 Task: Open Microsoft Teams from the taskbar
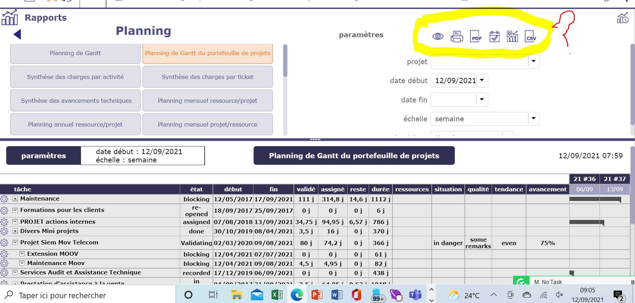416,295
